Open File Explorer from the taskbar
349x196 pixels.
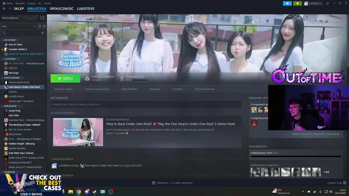pos(71,192)
